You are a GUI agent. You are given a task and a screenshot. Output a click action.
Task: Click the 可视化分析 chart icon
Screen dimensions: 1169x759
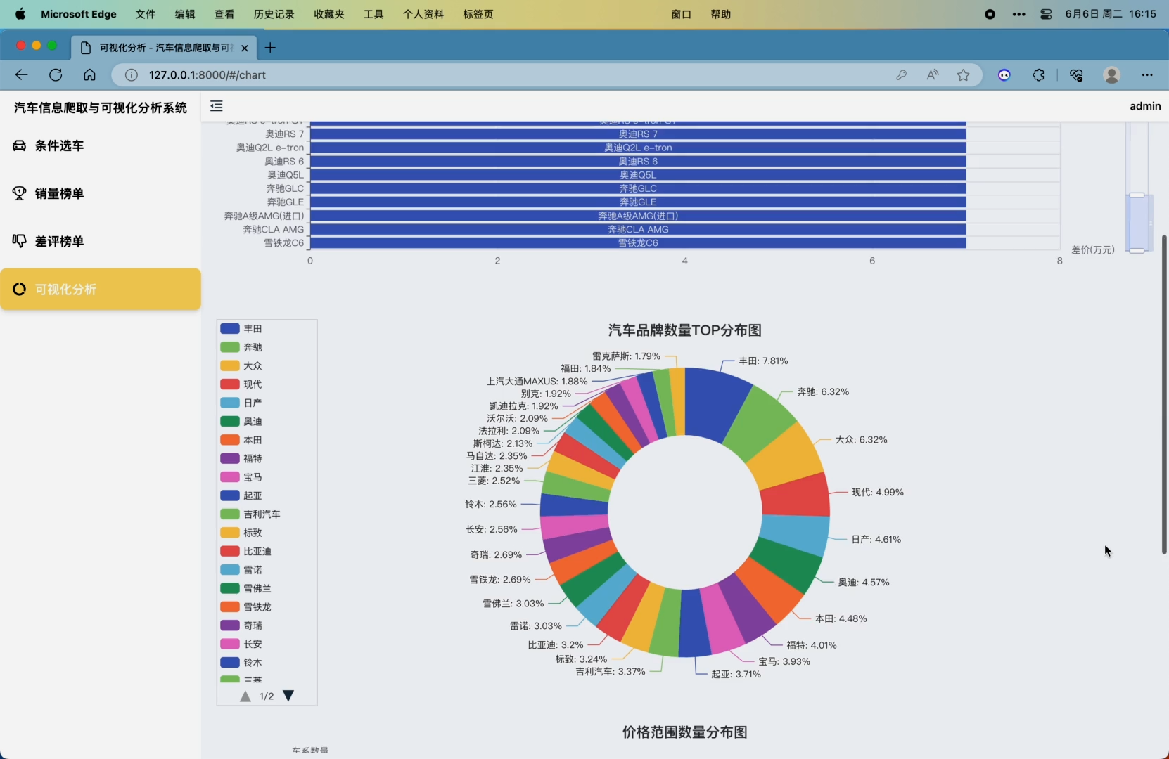20,289
